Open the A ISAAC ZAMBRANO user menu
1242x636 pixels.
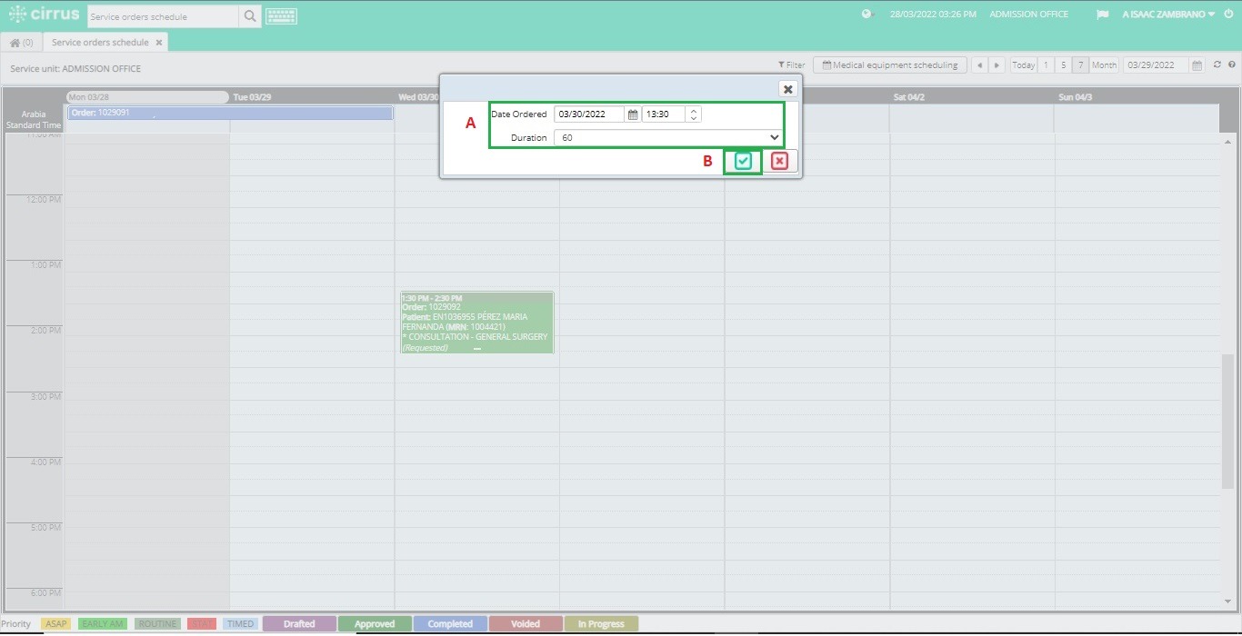pyautogui.click(x=1168, y=15)
